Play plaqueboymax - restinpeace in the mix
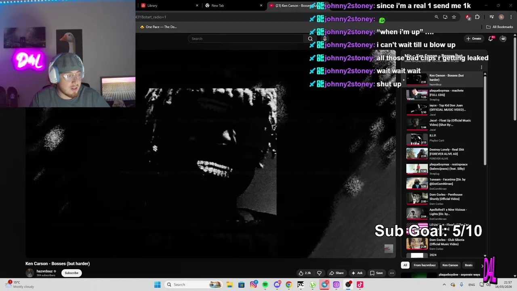517x291 pixels. click(x=442, y=169)
